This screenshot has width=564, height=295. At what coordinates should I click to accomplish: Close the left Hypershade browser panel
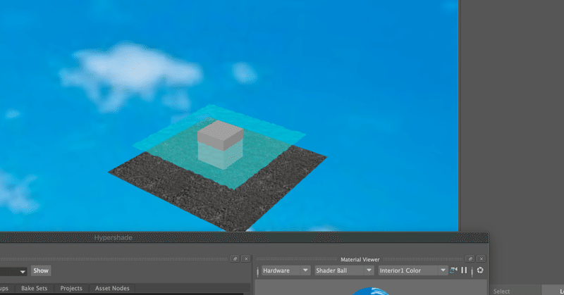click(246, 258)
